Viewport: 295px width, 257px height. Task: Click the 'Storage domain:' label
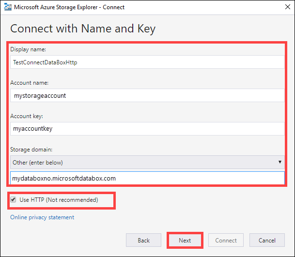click(x=31, y=150)
